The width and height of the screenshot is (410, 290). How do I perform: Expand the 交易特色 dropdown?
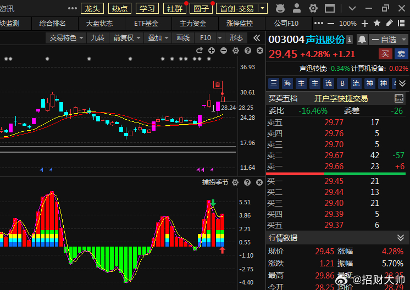(67, 38)
